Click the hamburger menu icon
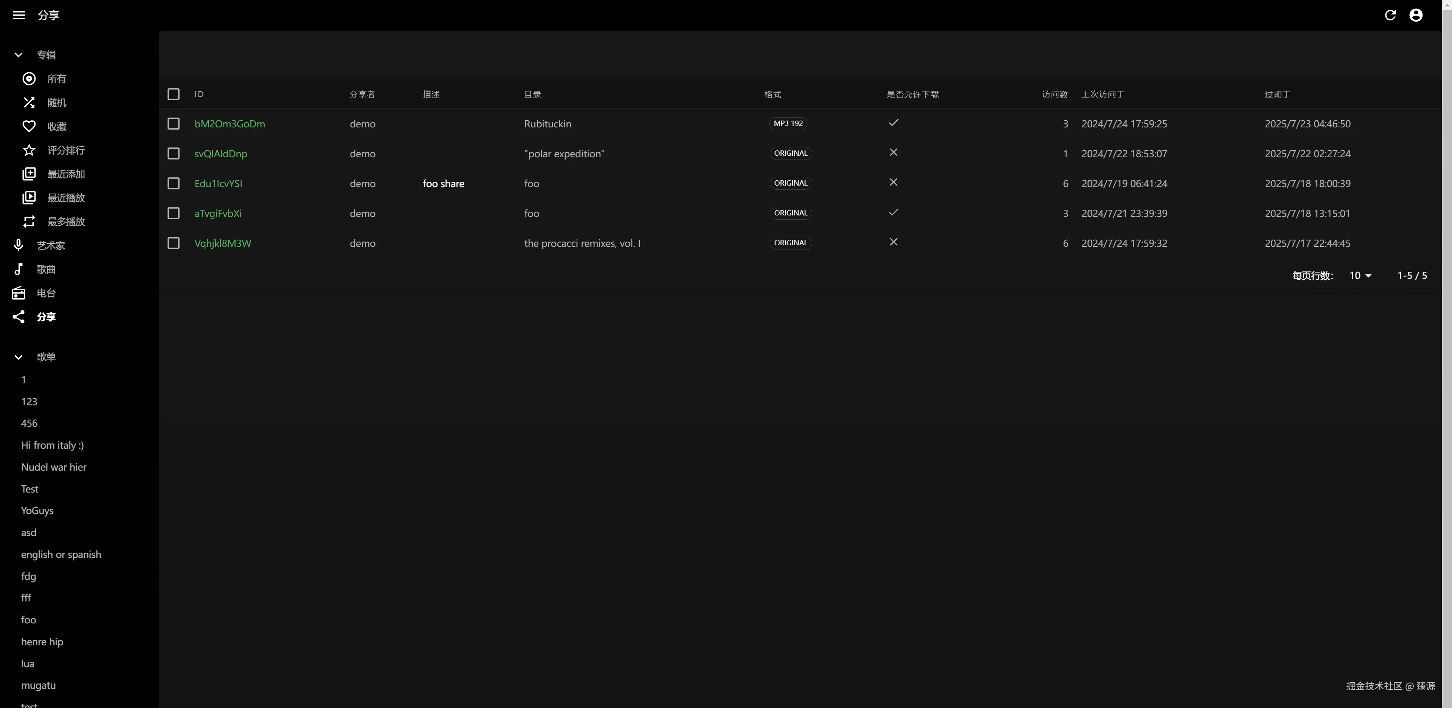Screen dimensions: 1452x708 19,15
